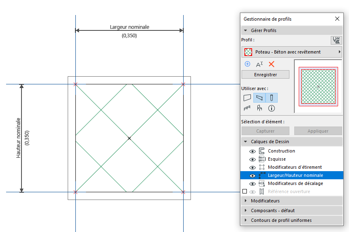Hide the Construction layer

[x=253, y=151]
